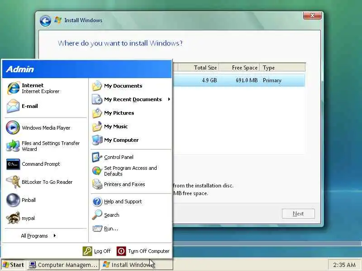Click the back arrow in Install Windows
The height and width of the screenshot is (271, 362).
tap(45, 21)
